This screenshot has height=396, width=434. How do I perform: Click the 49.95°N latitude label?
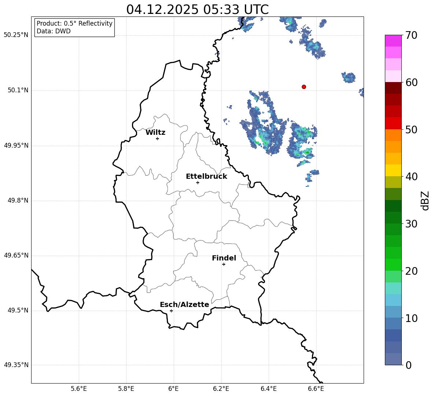16,145
